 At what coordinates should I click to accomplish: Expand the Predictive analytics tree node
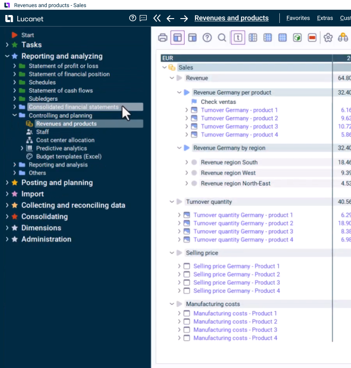(x=22, y=148)
